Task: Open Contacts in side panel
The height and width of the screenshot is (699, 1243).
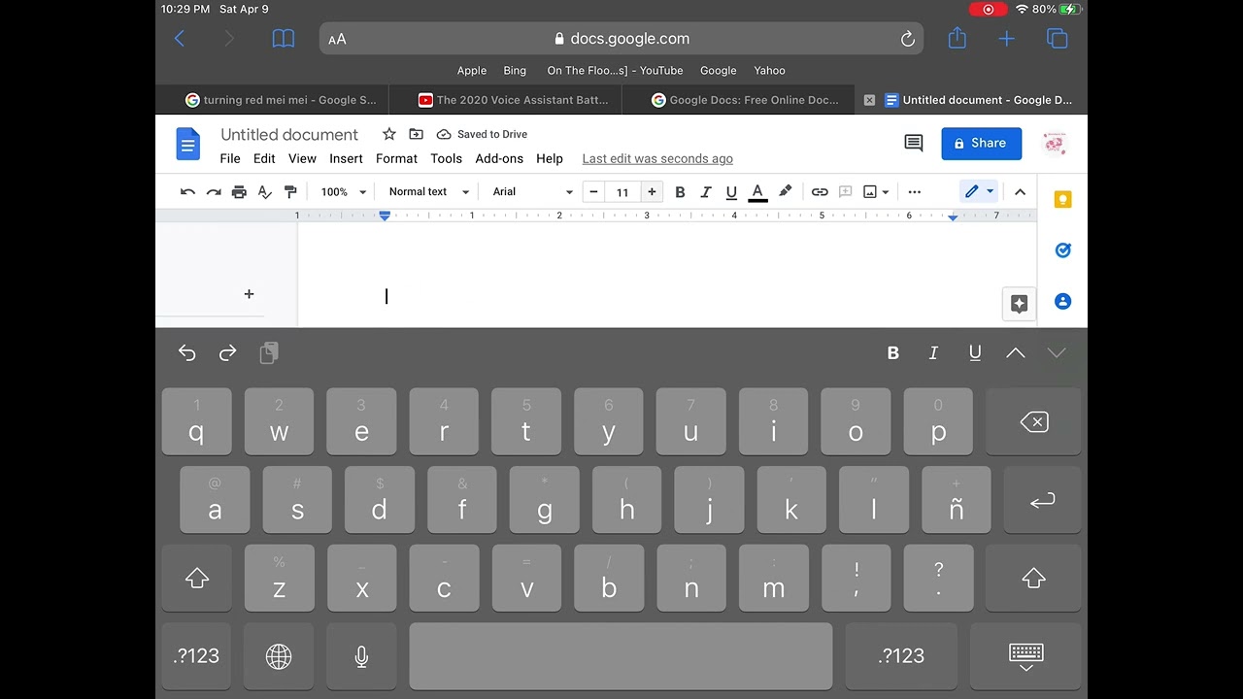Action: 1063,301
